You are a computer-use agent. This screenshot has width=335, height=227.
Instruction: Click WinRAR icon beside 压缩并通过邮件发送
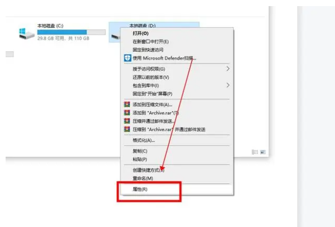click(127, 121)
